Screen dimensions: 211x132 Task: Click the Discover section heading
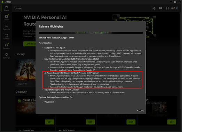21,92
